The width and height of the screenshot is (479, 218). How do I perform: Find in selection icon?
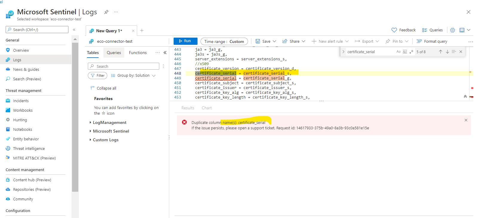(454, 52)
